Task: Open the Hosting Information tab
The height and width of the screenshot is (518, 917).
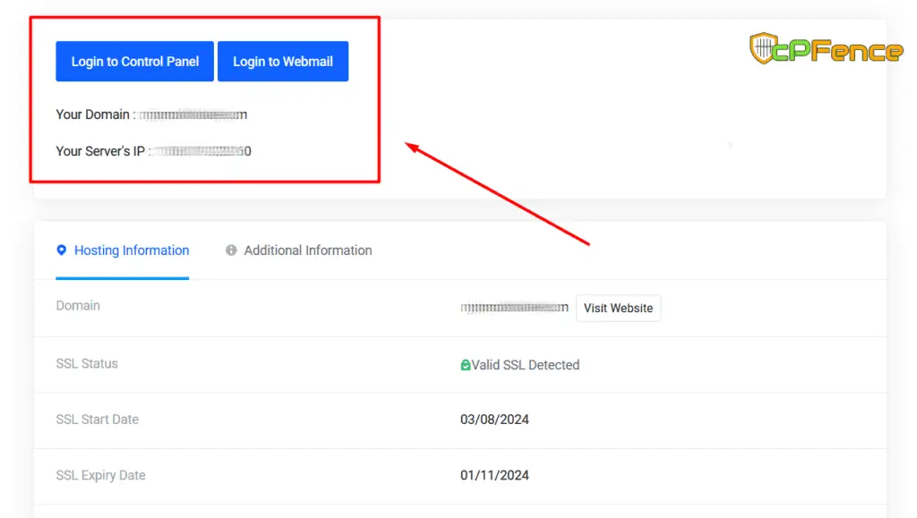Action: click(122, 251)
